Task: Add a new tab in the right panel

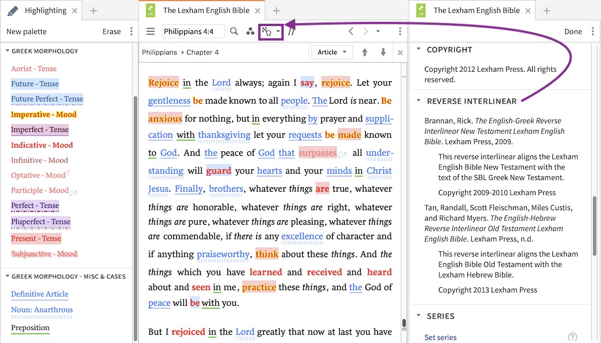Action: tap(547, 11)
